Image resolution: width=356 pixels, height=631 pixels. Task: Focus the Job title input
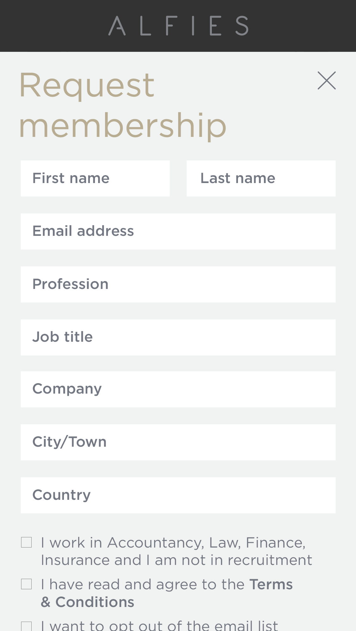(x=178, y=337)
